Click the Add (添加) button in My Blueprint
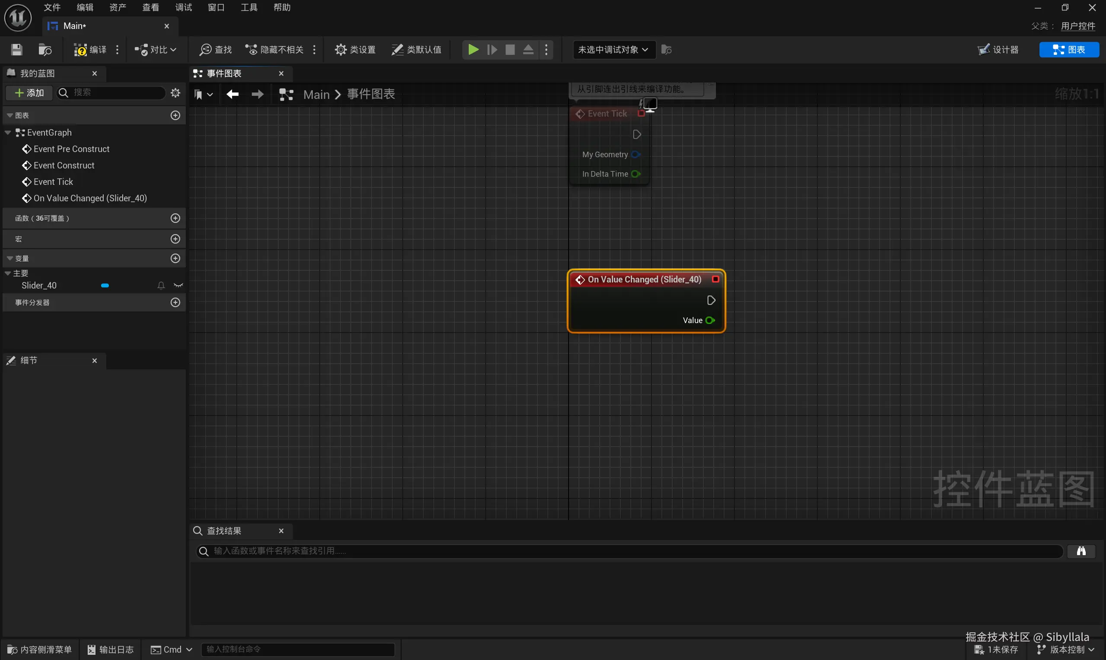This screenshot has height=660, width=1106. [x=29, y=92]
